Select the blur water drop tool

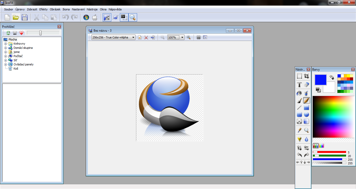[306, 139]
